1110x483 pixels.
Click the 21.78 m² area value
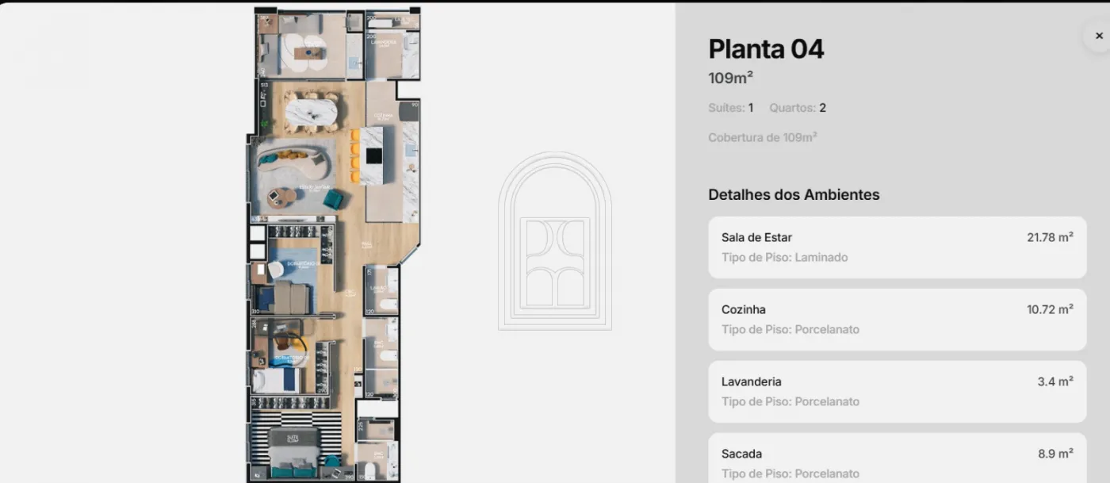[1050, 237]
